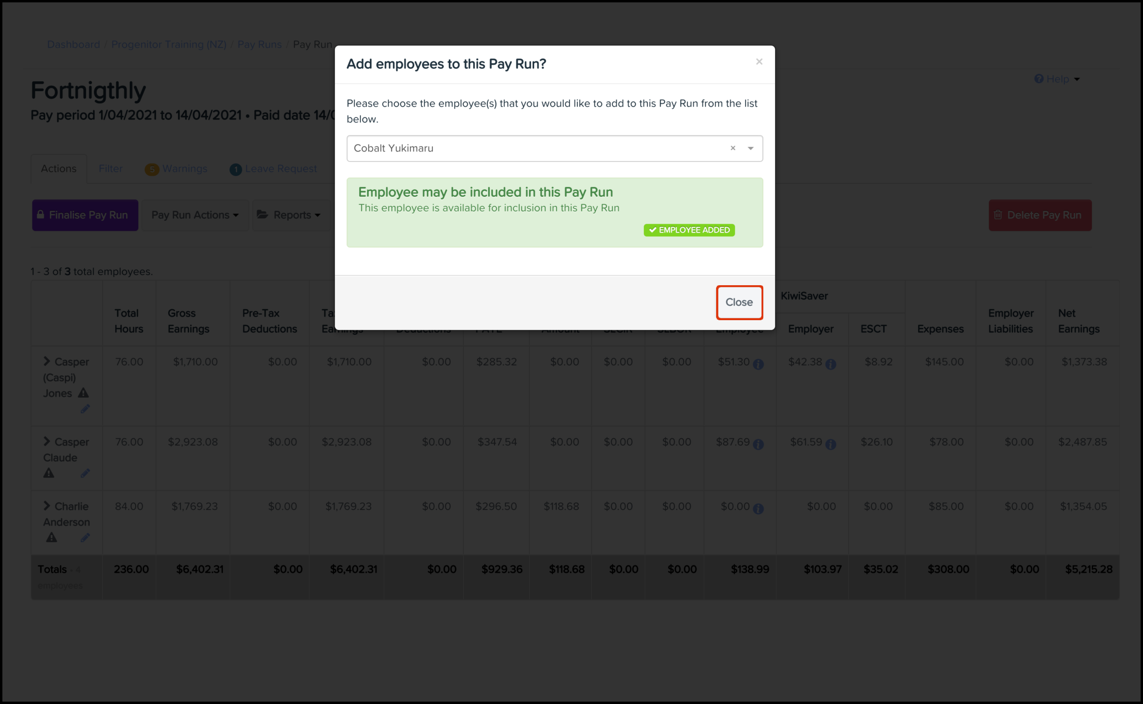1143x704 pixels.
Task: Click the warning triangle beside Casper Jones
Action: 83,393
